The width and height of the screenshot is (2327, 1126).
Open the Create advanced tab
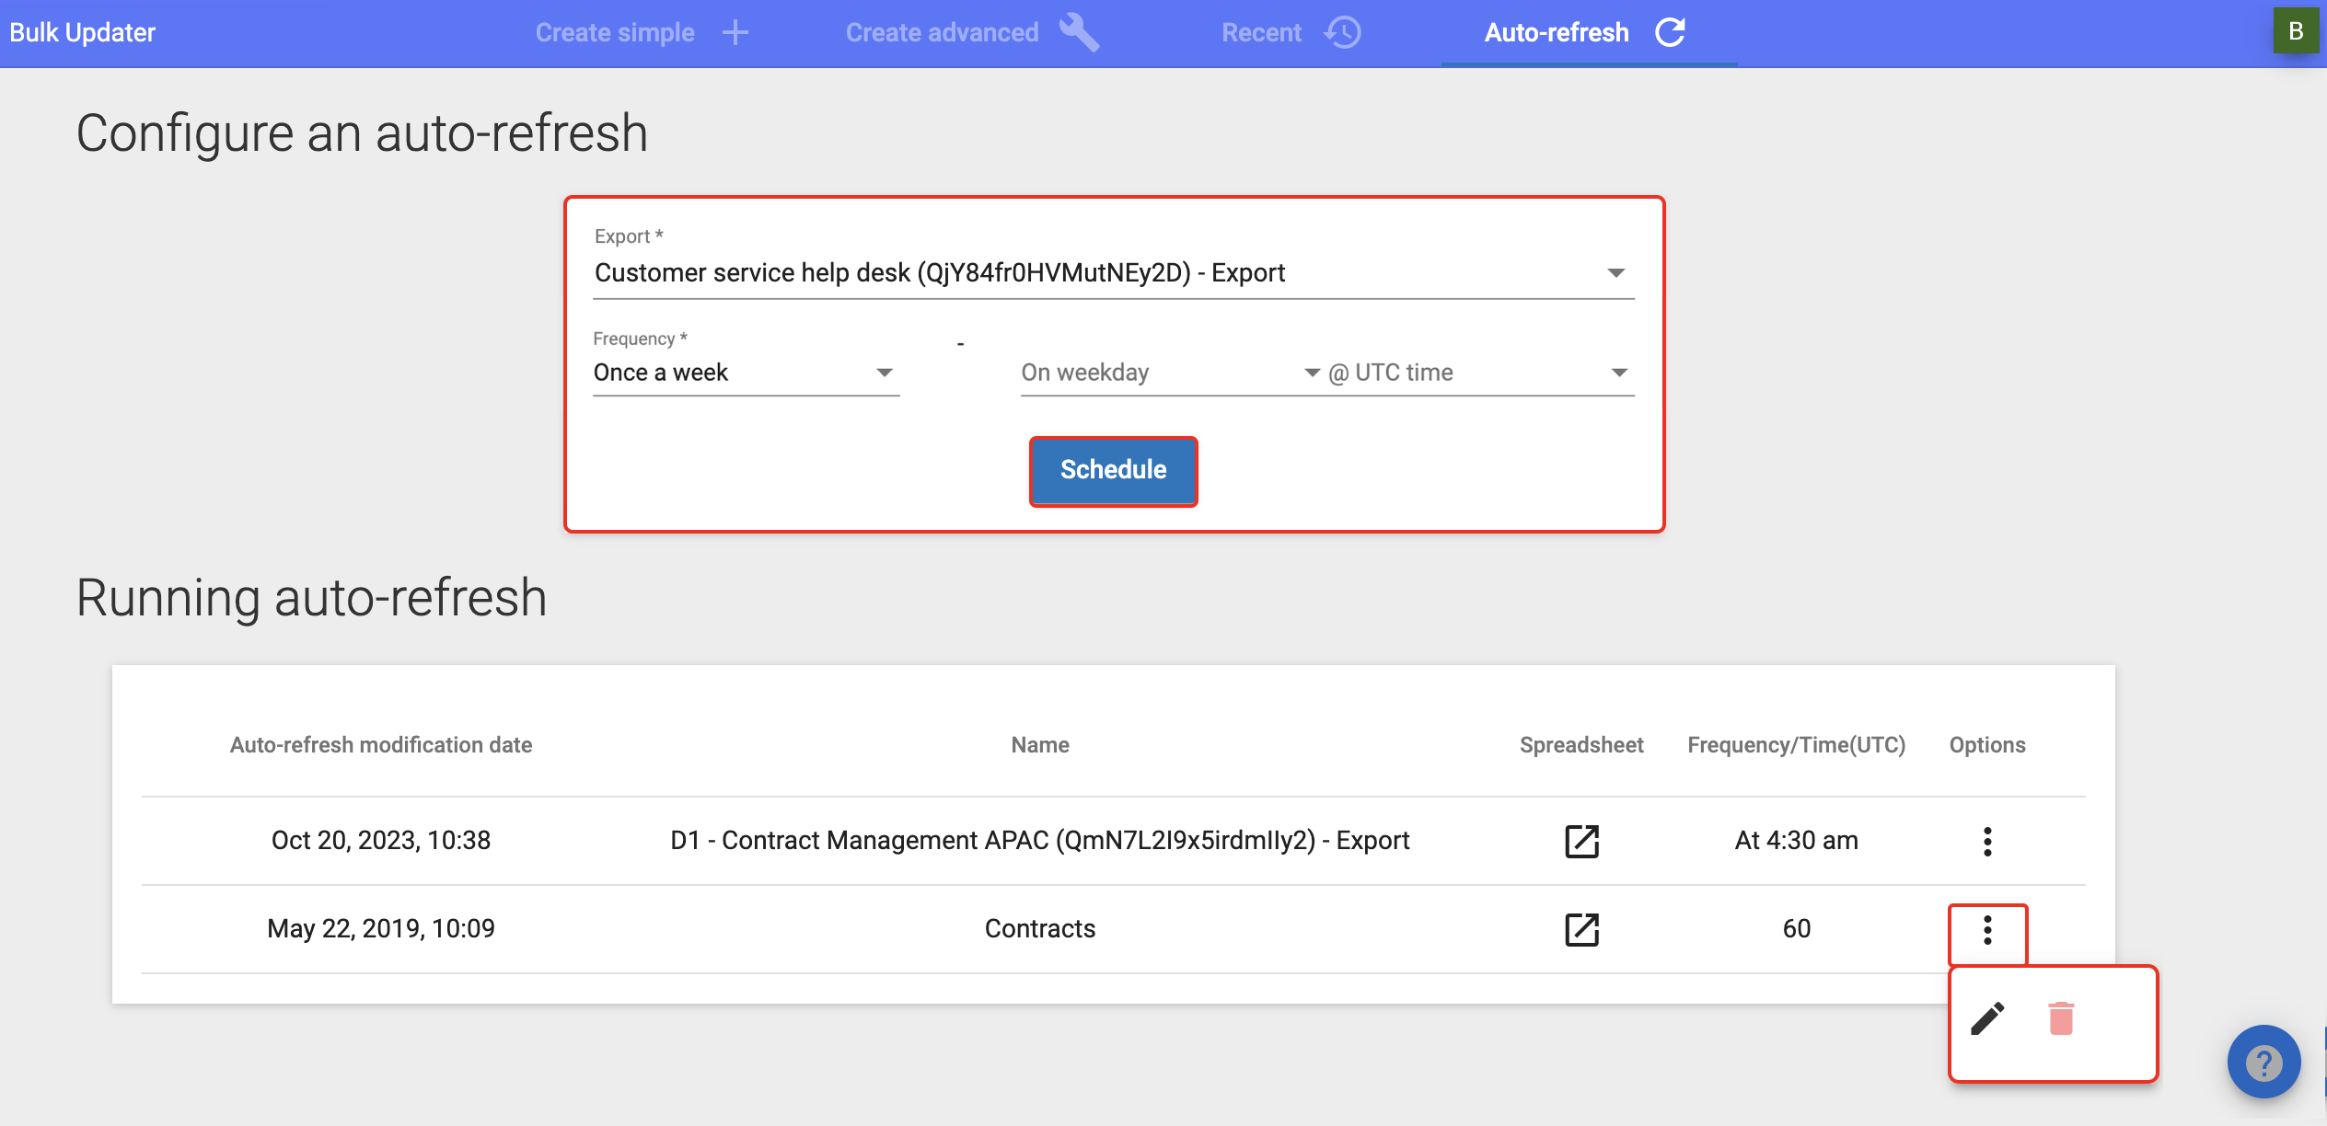971,33
